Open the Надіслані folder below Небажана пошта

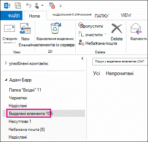(18, 137)
